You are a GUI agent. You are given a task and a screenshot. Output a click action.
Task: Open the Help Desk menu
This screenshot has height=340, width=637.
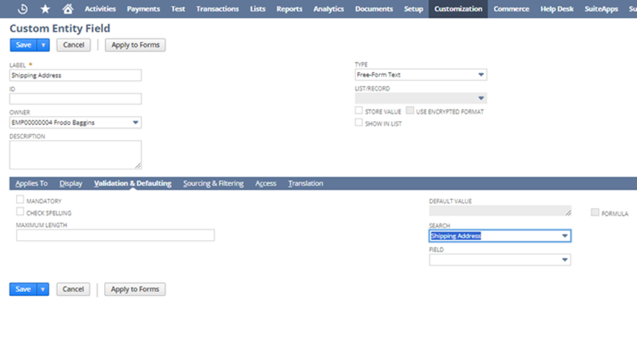(x=557, y=9)
